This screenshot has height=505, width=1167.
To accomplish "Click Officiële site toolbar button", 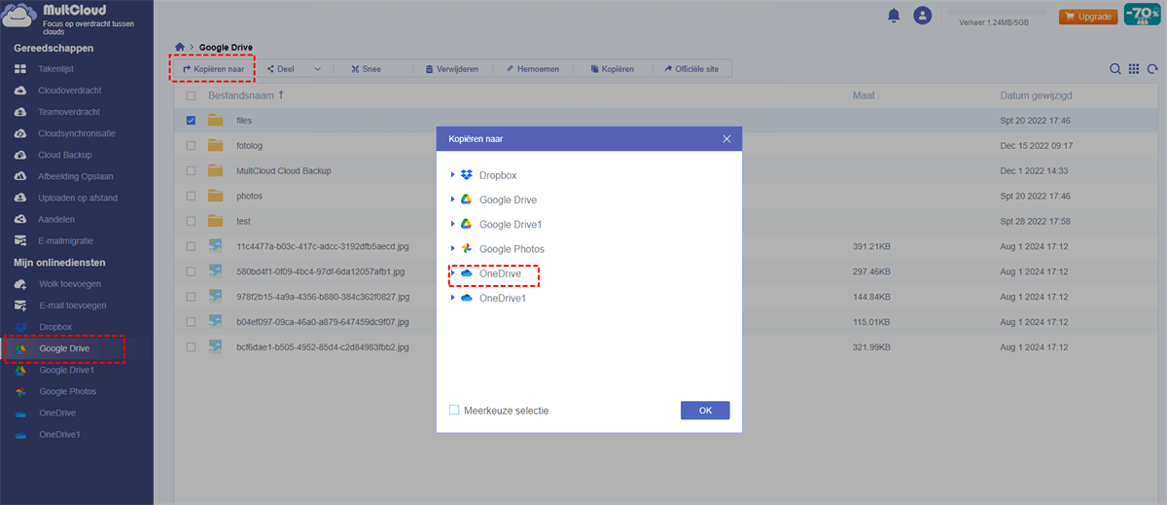I will (x=691, y=69).
